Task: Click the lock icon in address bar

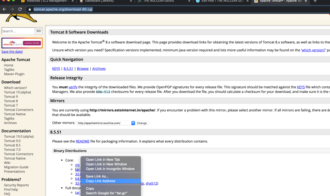Action: click(30, 9)
